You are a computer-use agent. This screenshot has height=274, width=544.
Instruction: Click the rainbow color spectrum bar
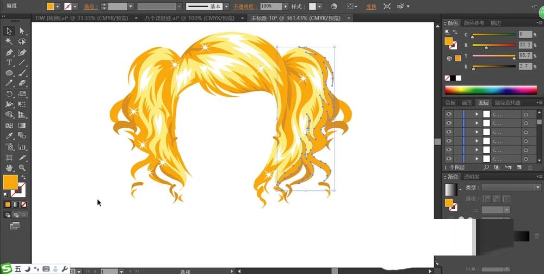tap(491, 90)
